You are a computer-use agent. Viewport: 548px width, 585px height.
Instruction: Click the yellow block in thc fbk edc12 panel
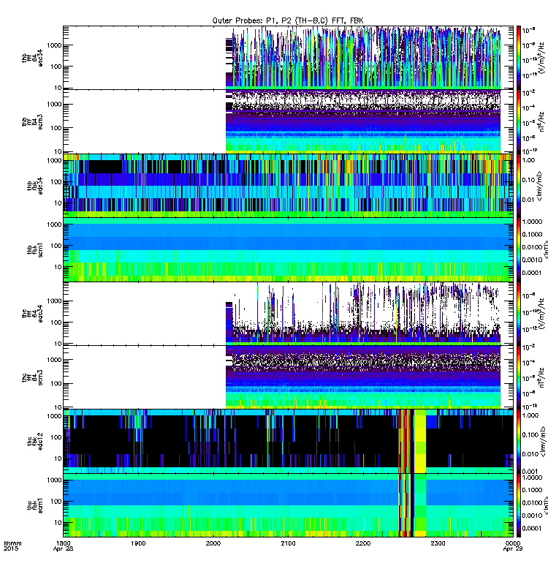coord(420,441)
